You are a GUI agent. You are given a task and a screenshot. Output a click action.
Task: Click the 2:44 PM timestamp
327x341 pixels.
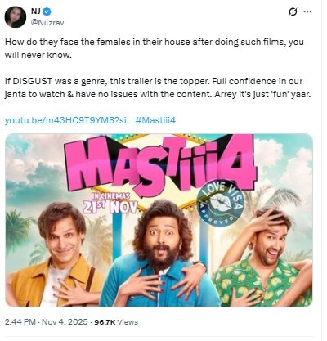click(x=20, y=322)
